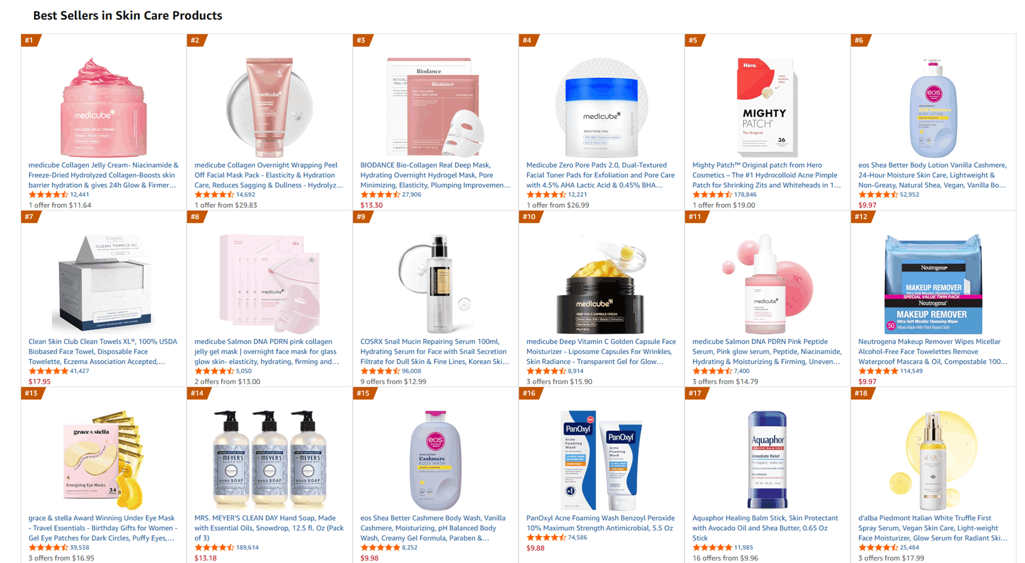Open the '16 offers from $9.96' Aquaphor link
Image resolution: width=1025 pixels, height=563 pixels.
point(725,558)
